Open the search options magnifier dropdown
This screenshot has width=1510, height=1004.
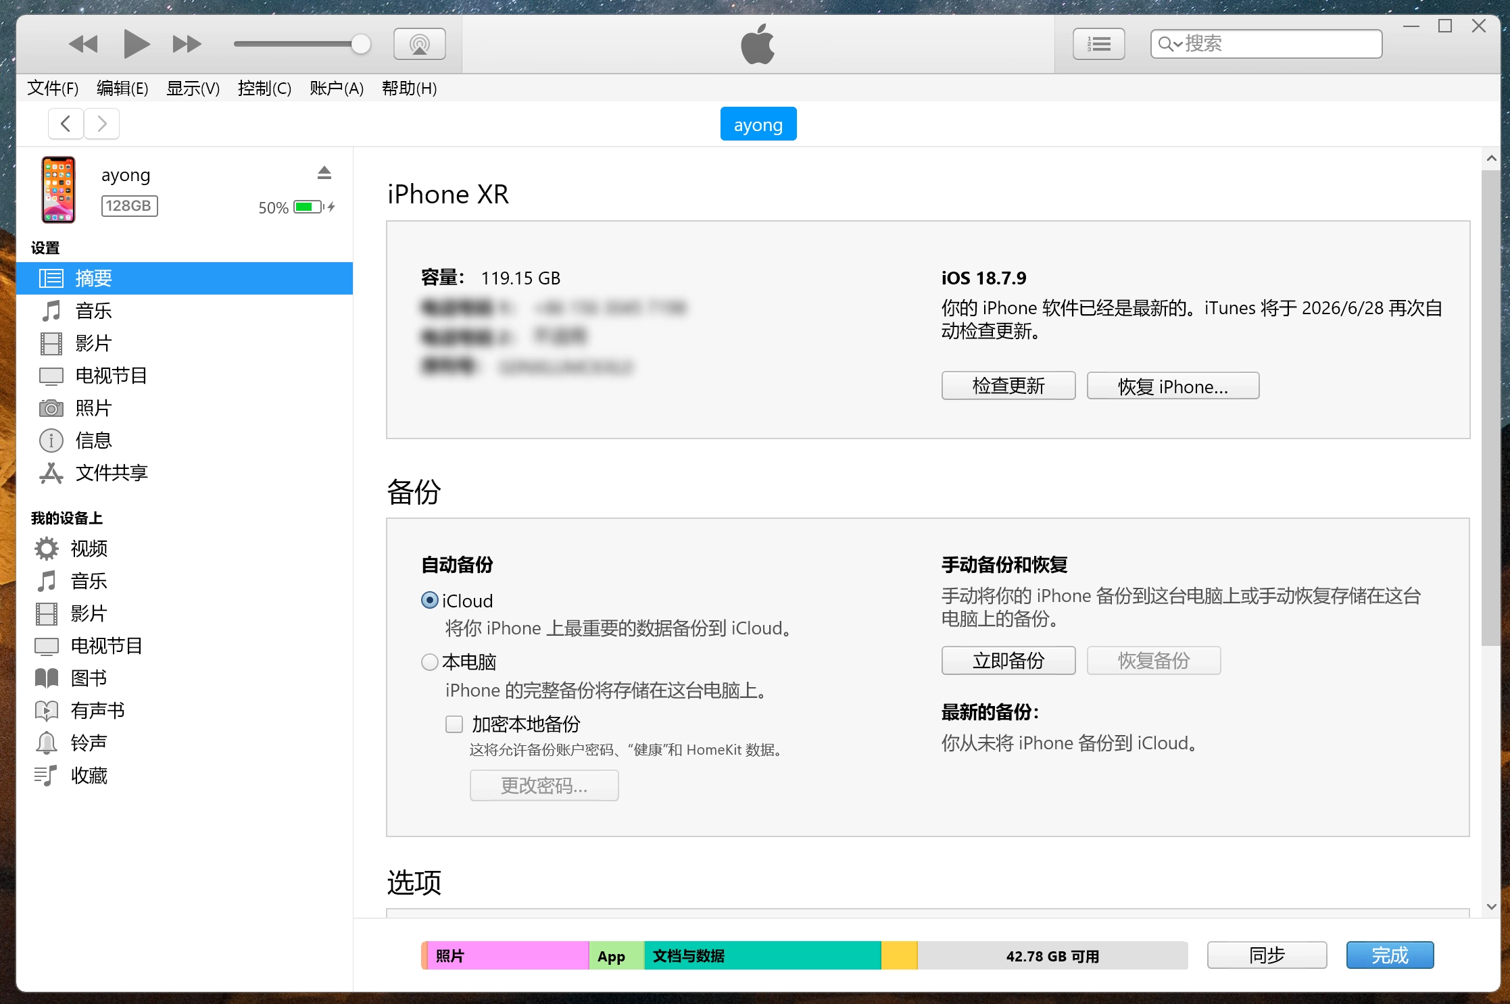coord(1170,45)
